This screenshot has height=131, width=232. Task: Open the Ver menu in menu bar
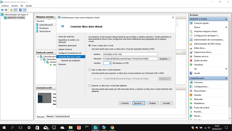[22, 6]
